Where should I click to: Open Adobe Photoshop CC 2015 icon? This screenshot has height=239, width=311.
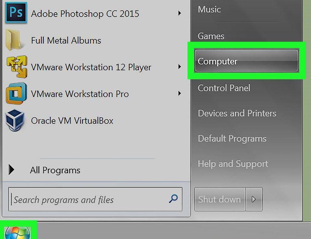click(x=16, y=13)
